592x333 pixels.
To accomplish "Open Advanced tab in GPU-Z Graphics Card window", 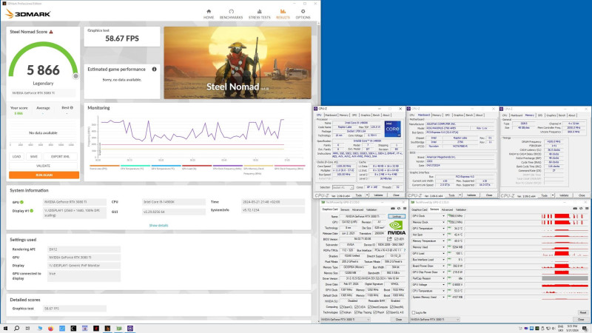I will tap(357, 209).
